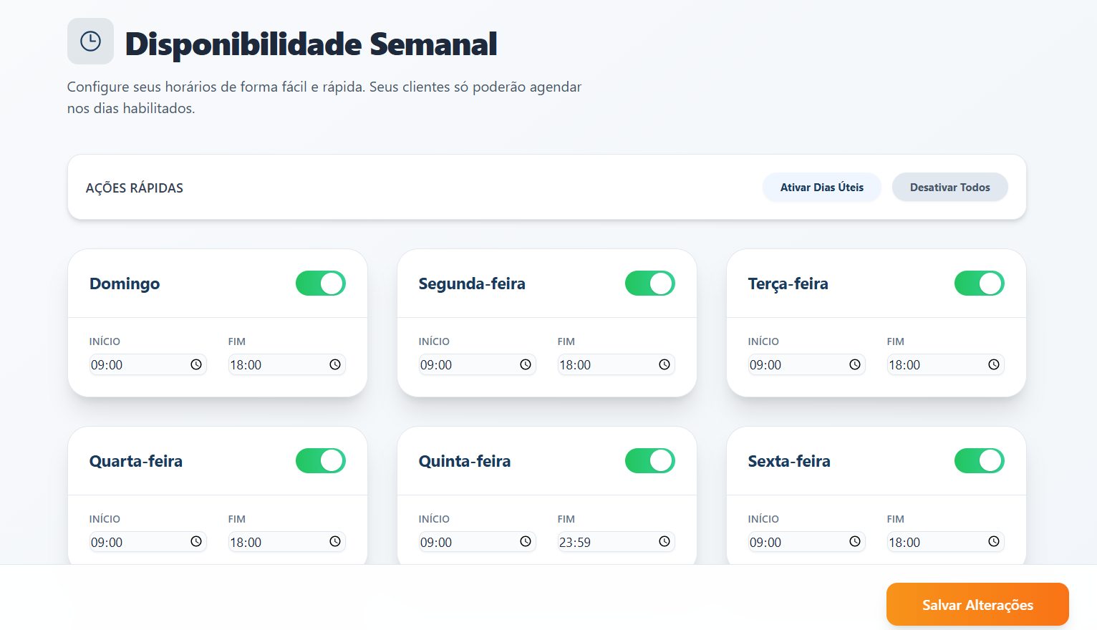Viewport: 1097px width, 630px height.
Task: Click the clock icon beside Disponibilidade Semanal
Action: tap(90, 42)
